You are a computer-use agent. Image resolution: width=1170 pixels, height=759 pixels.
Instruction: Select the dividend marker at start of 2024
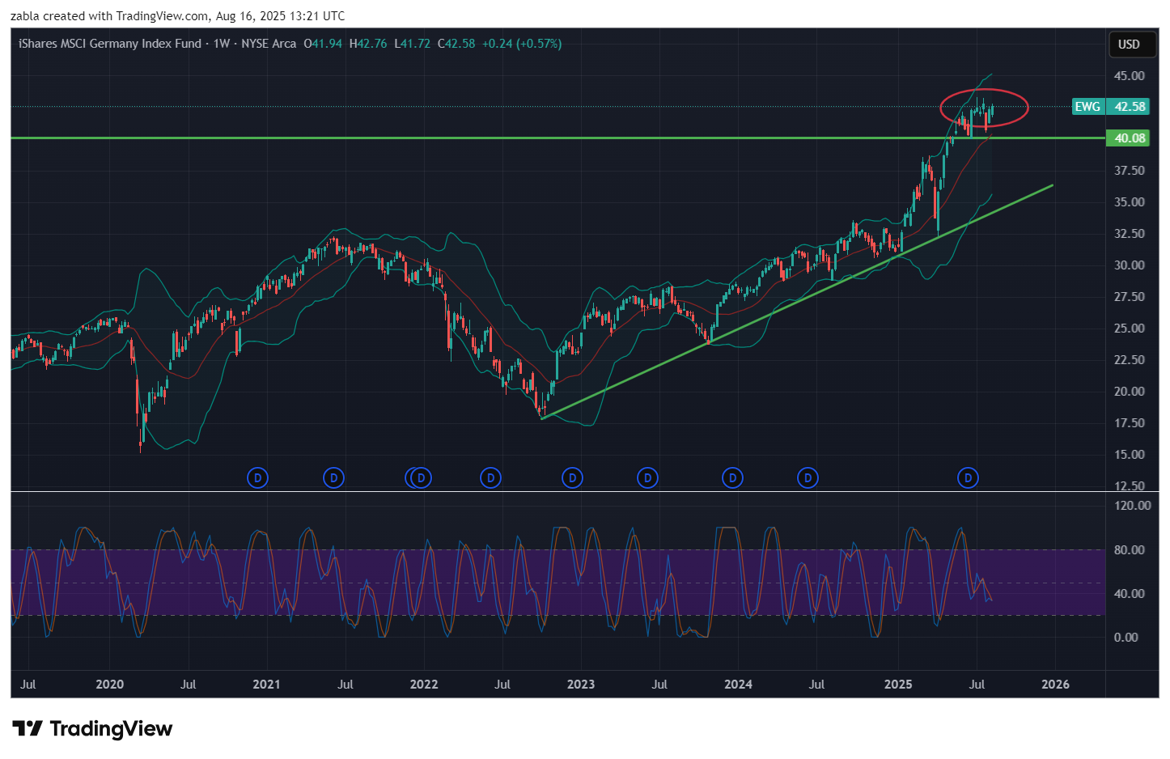tap(732, 478)
